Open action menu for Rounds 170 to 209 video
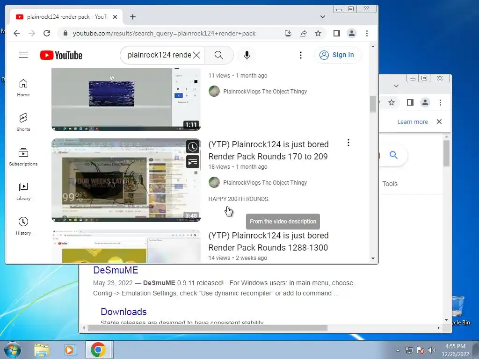479x359 pixels. point(348,143)
